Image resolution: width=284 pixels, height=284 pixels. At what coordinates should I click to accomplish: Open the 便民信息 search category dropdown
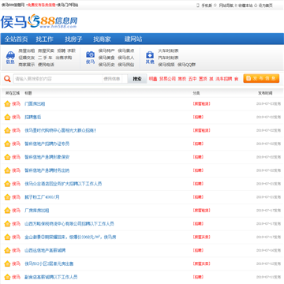[115, 79]
